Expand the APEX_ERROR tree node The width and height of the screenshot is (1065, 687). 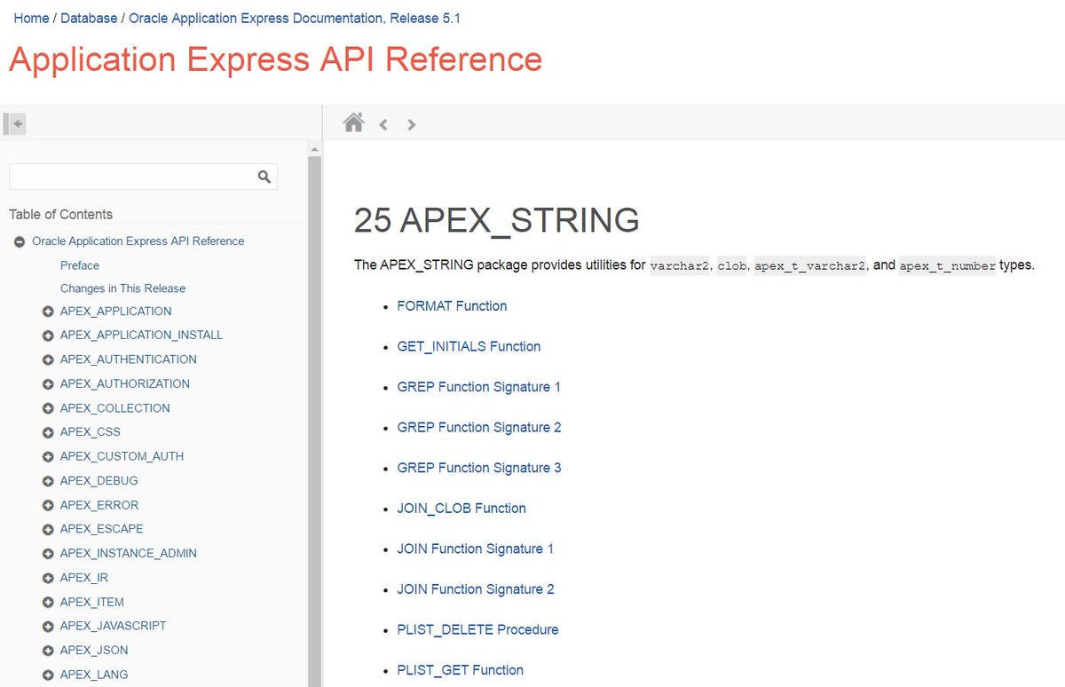point(48,505)
